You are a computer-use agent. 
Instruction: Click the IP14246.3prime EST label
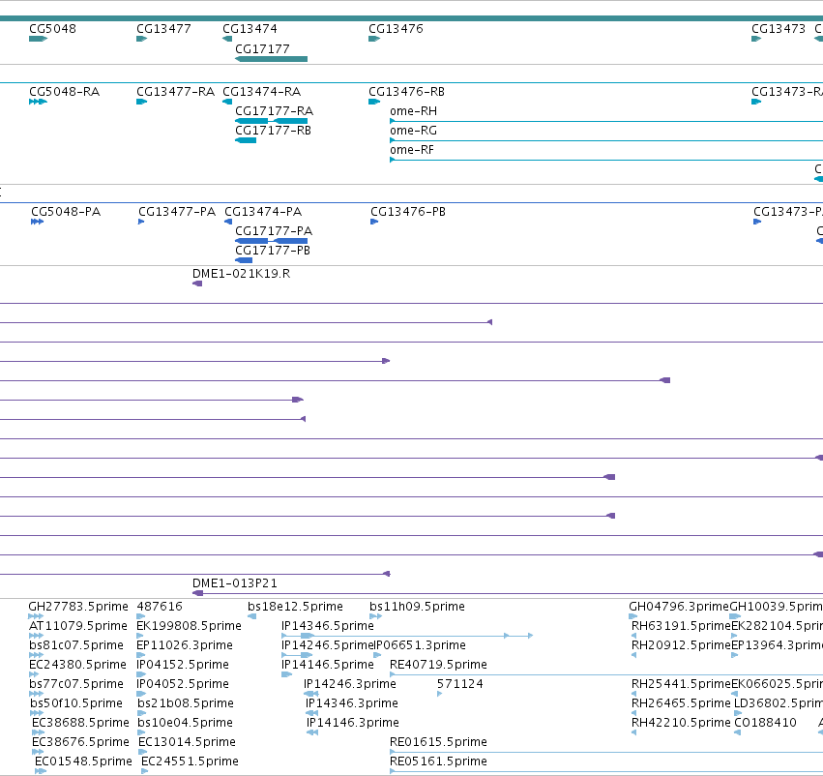(x=349, y=685)
